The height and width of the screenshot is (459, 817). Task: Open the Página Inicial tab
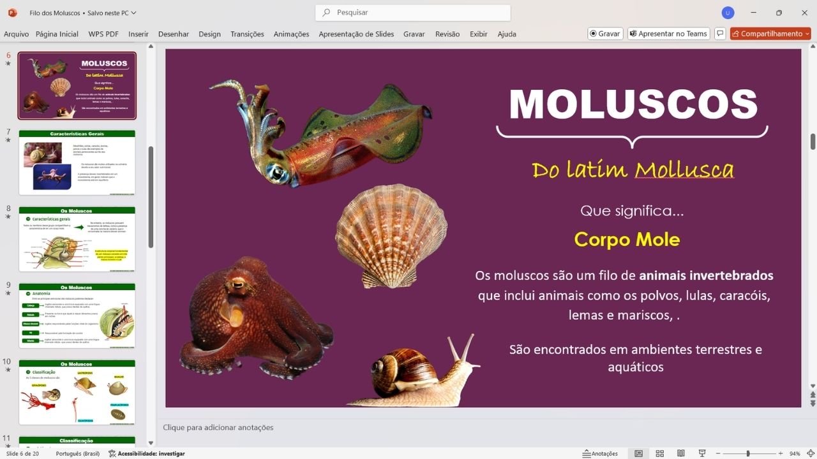click(x=57, y=34)
